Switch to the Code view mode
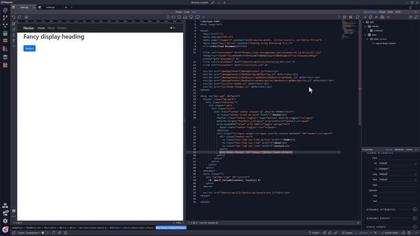Screen dimensions: 420x236 186,12
